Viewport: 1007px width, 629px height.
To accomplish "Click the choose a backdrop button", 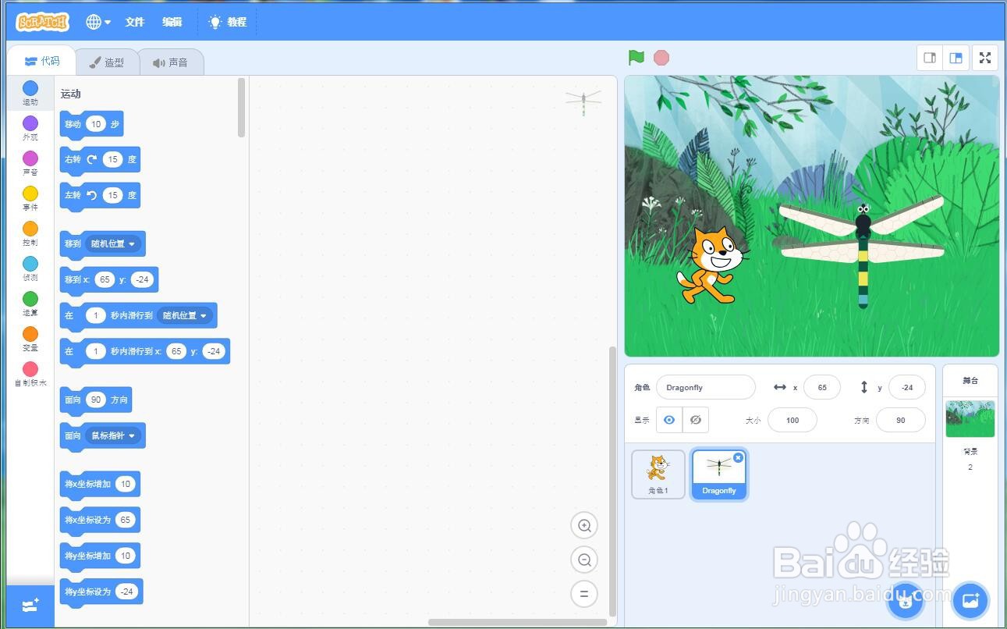I will [970, 600].
